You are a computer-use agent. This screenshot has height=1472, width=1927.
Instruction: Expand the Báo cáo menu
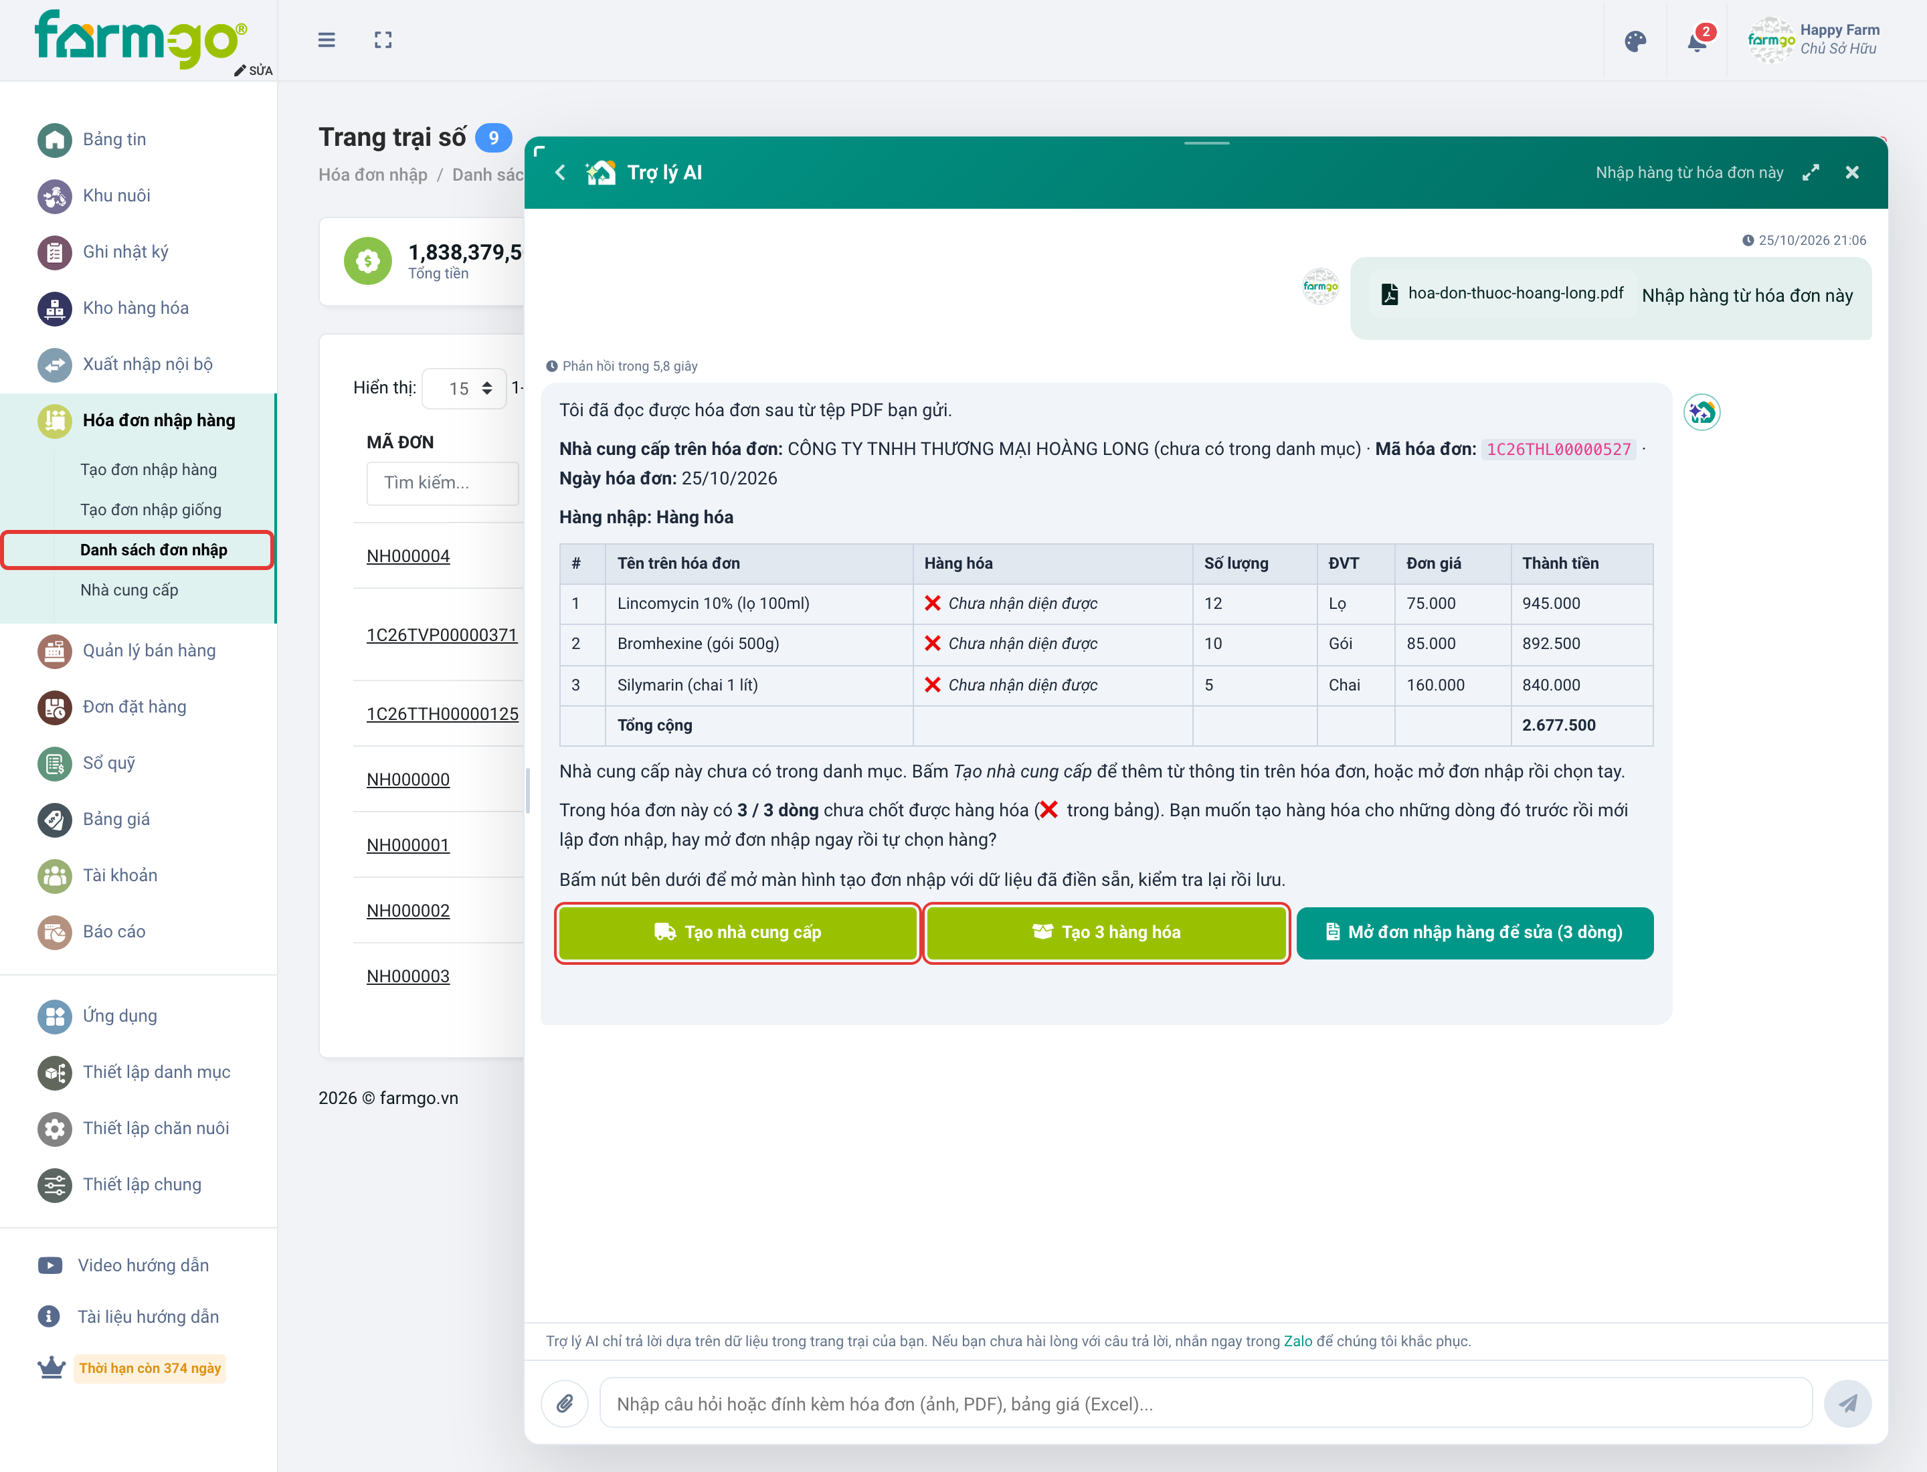click(139, 931)
